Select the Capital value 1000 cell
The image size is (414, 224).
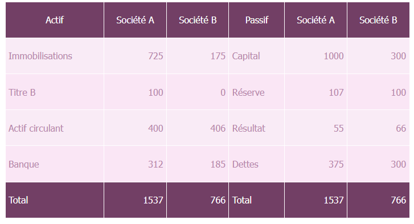coord(316,56)
